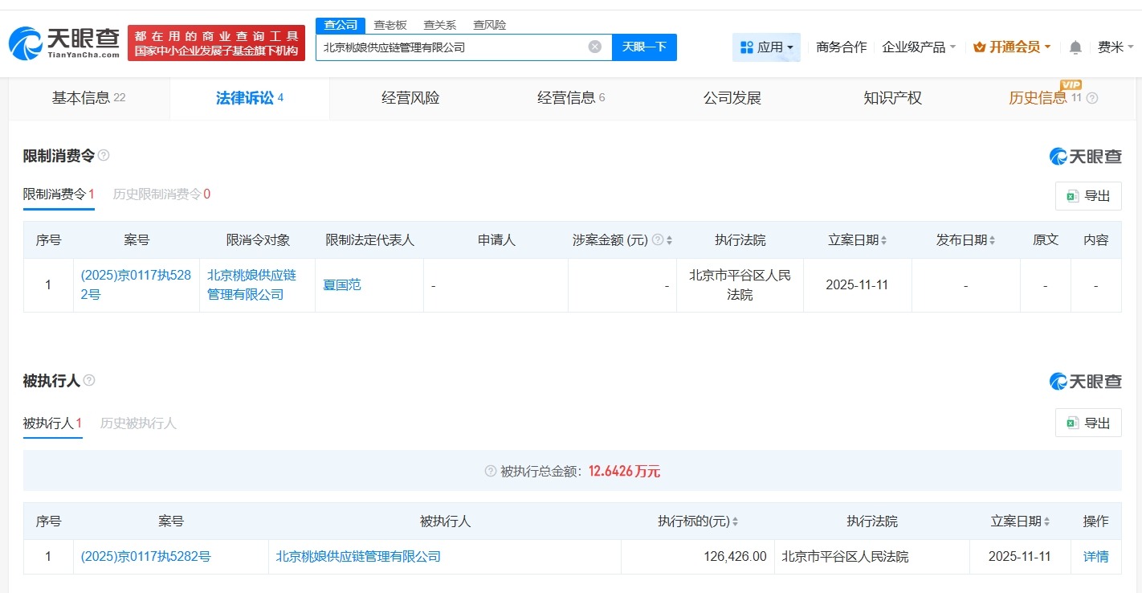The height and width of the screenshot is (593, 1142).
Task: Open the 经营风险 tab
Action: click(x=410, y=97)
